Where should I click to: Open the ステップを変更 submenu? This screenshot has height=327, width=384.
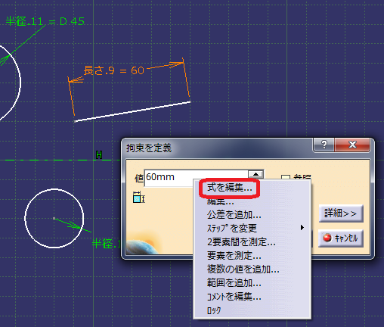click(232, 229)
